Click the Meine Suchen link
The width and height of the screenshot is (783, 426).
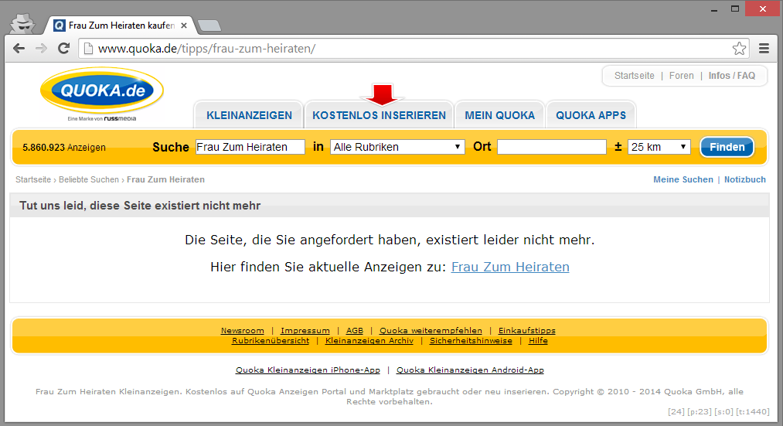[683, 179]
